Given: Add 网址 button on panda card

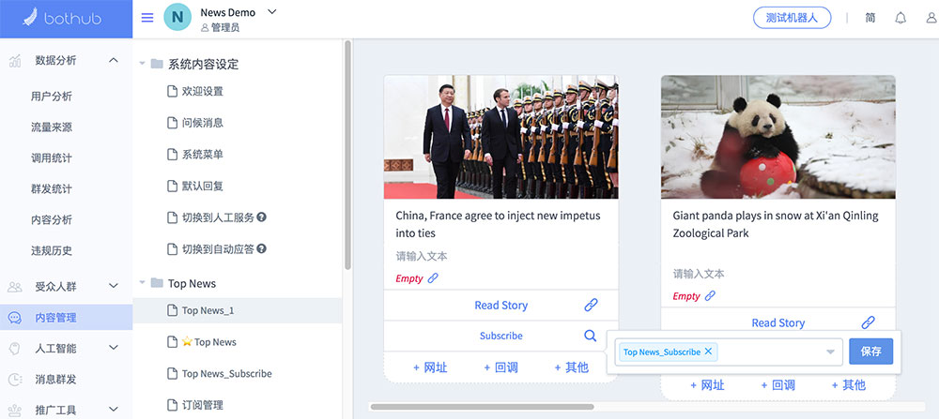Looking at the screenshot, I should (x=707, y=385).
